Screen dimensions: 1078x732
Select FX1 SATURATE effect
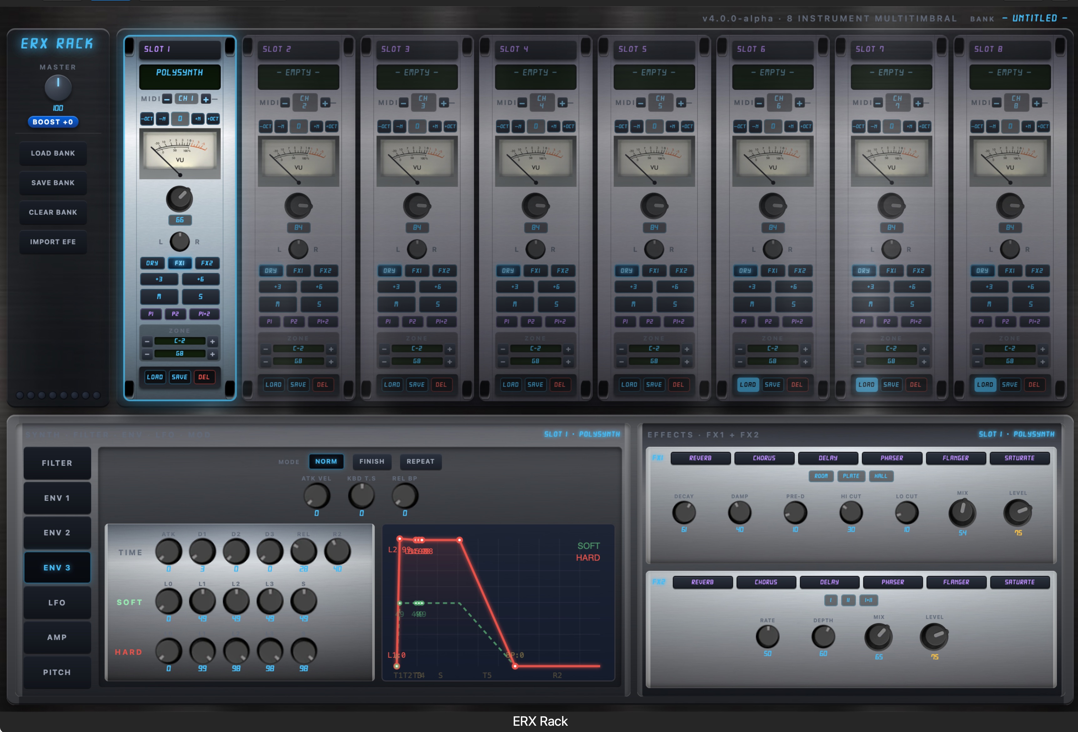(x=1020, y=458)
